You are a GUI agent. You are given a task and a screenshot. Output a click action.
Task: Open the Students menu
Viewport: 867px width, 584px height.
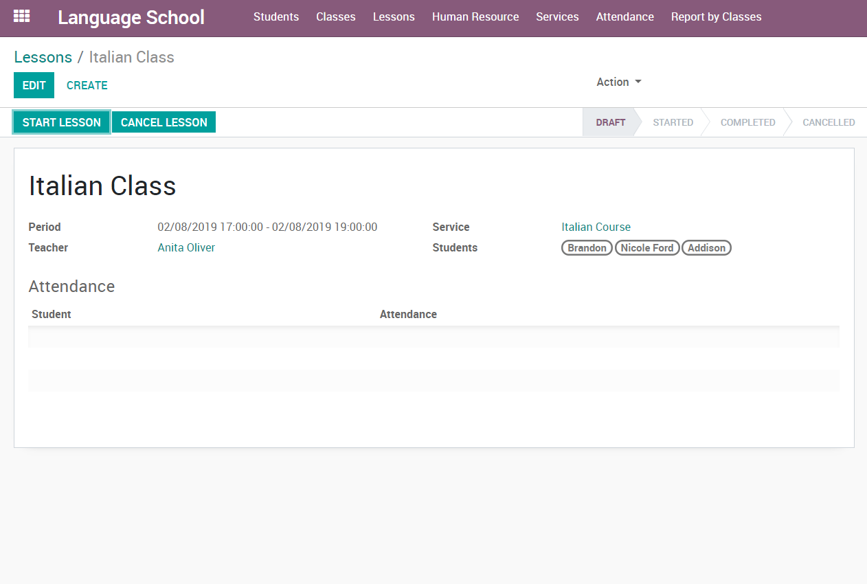pyautogui.click(x=276, y=17)
